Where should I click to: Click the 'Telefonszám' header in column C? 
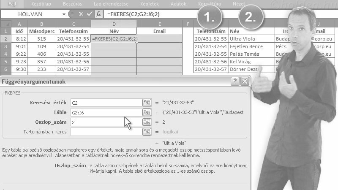(74, 31)
